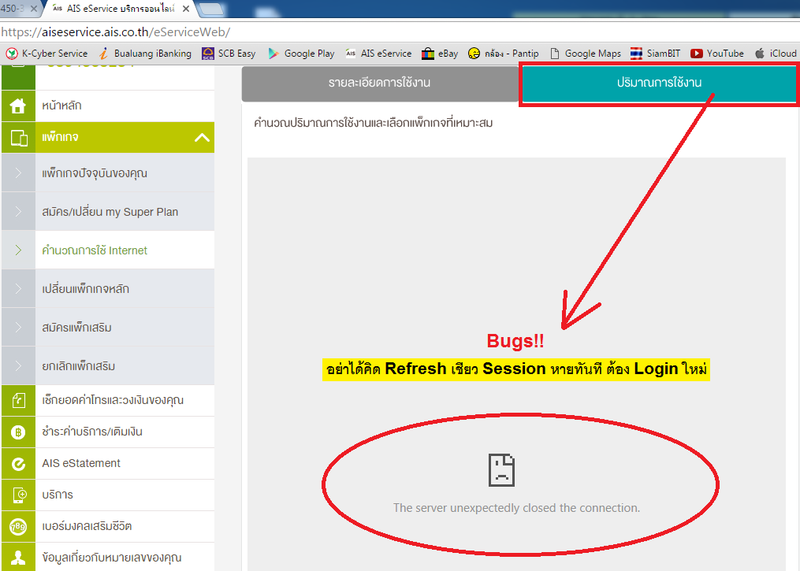Open the iCloud bookmark
Viewport: 800px width, 571px height.
tap(776, 54)
